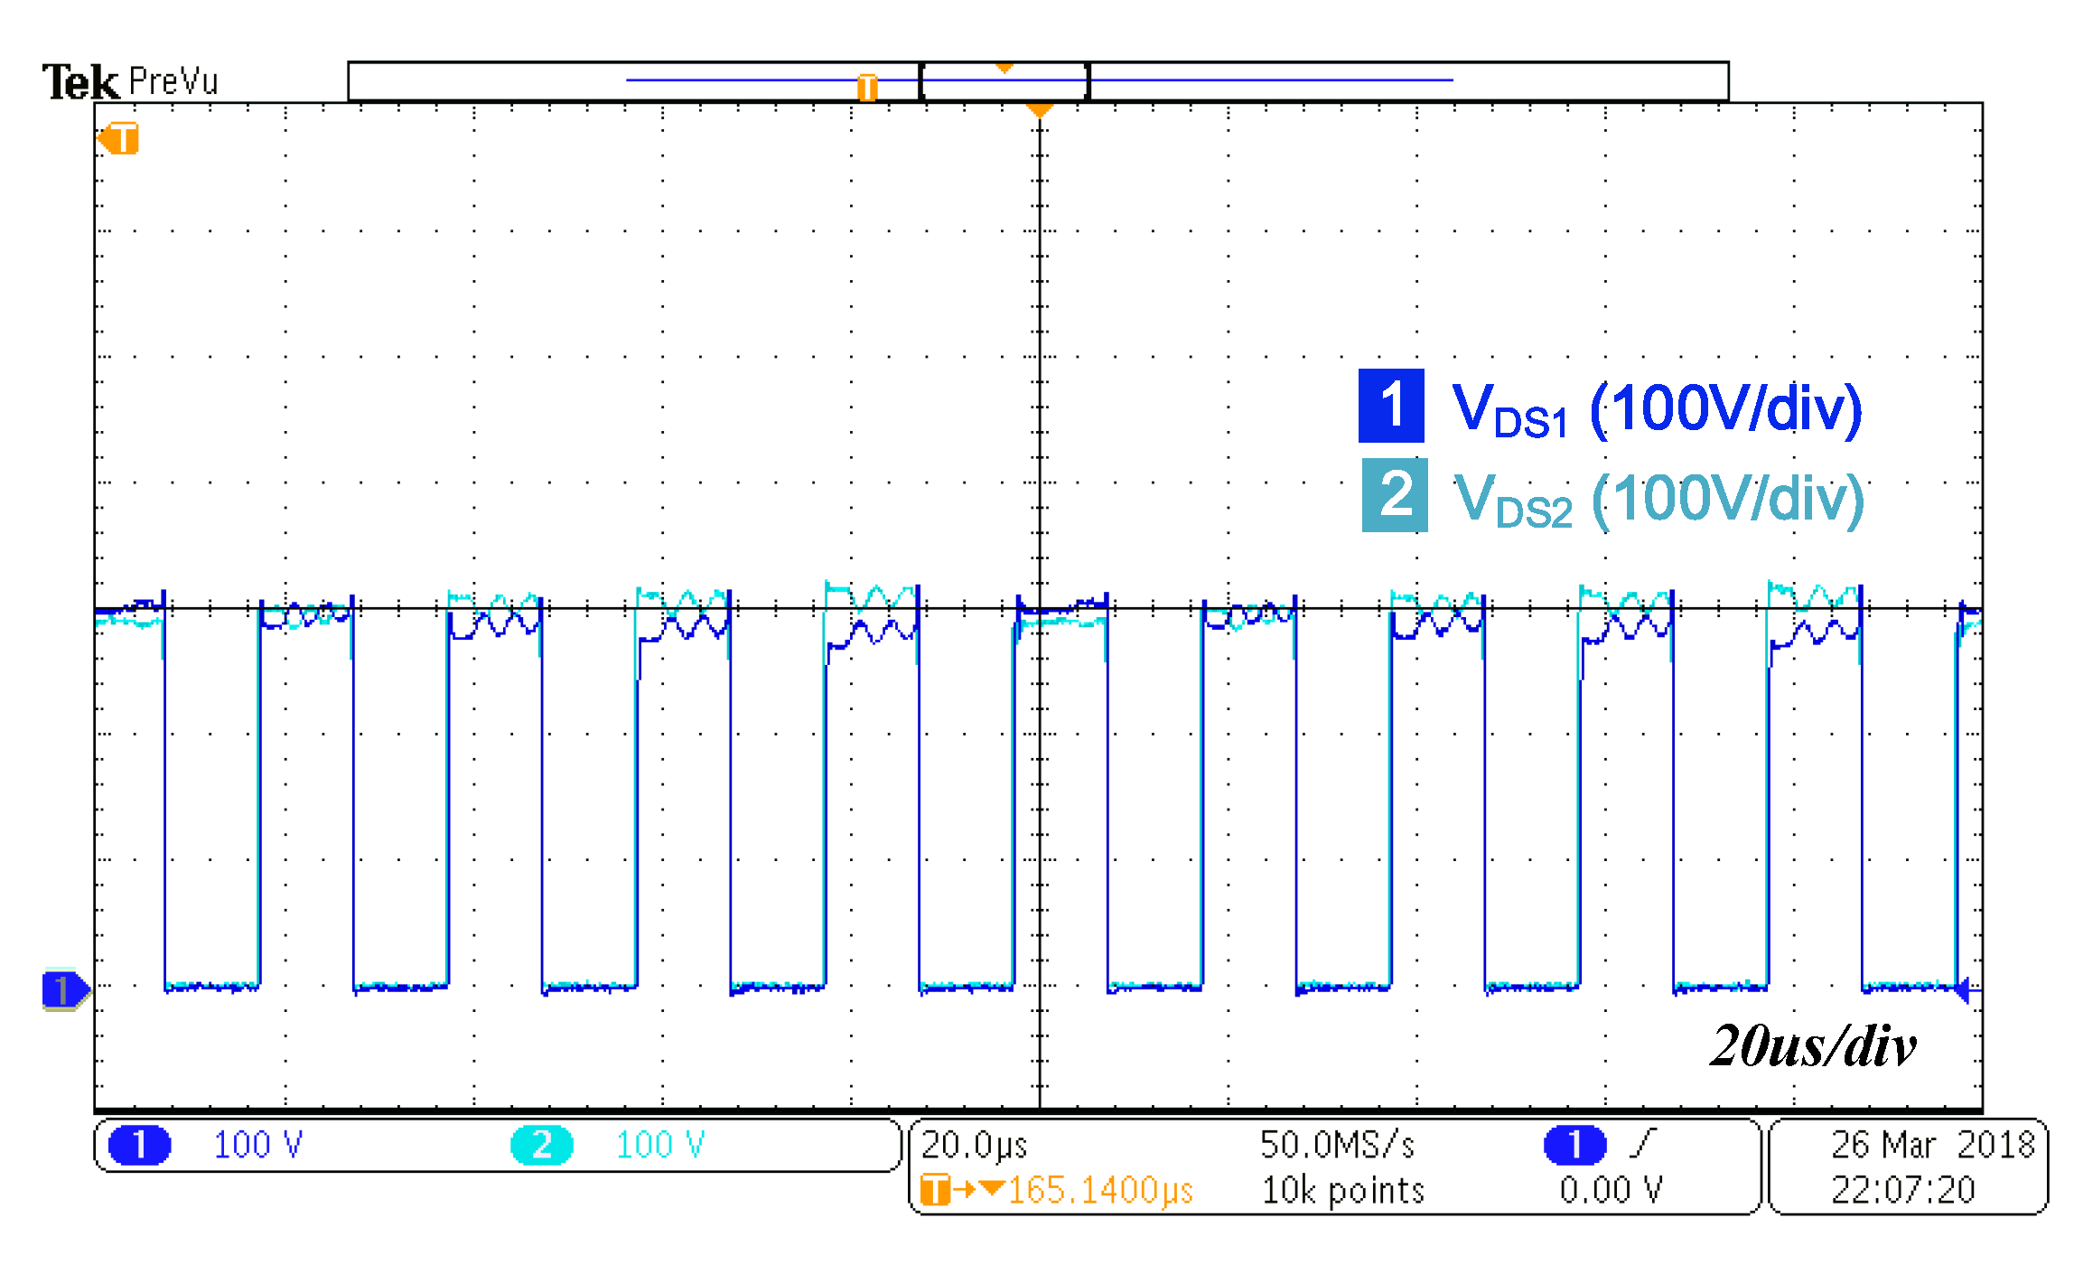This screenshot has height=1274, width=2074.
Task: Click the 10k points record length text
Action: tap(1343, 1190)
